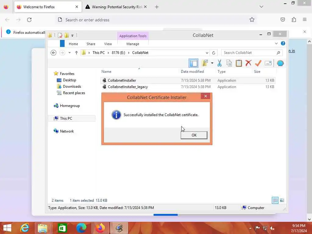
Task: Open the View ribbon tab
Action: [x=108, y=44]
